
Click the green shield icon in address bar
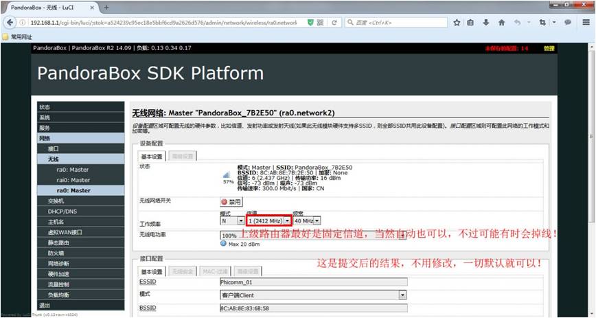coord(310,23)
